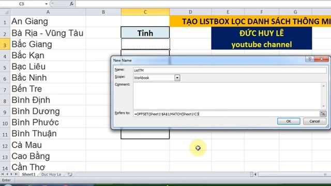The width and height of the screenshot is (331, 186).
Task: Click cell containing An Giang
Action: (48, 22)
